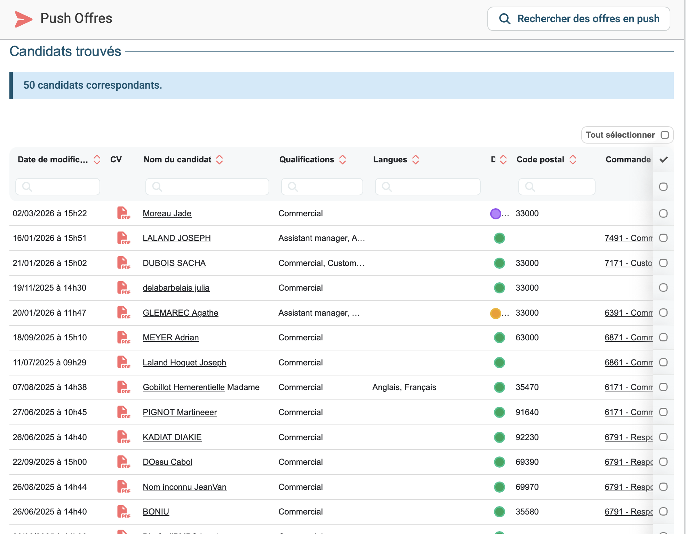Open MEYER Adrian's PDF CV icon
The image size is (686, 534).
(123, 337)
